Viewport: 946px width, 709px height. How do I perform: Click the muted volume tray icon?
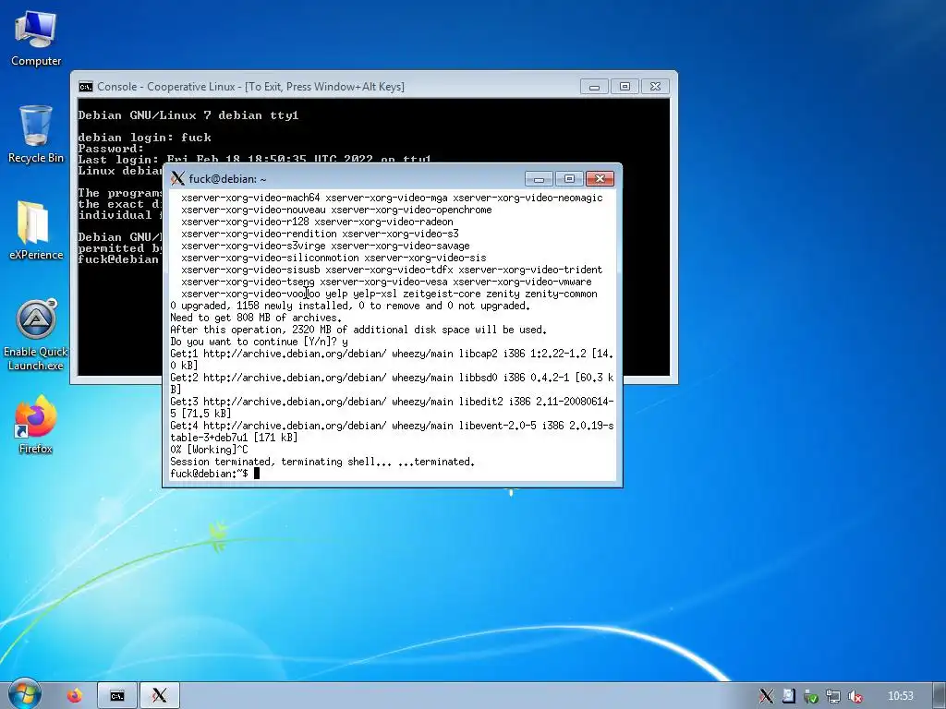point(855,696)
